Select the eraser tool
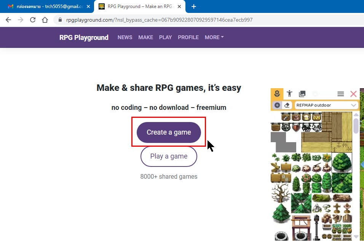Screen dimensions: 364x241 pyautogui.click(x=287, y=105)
